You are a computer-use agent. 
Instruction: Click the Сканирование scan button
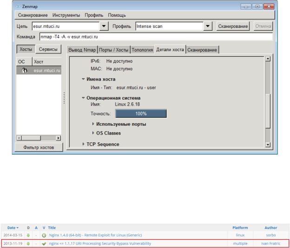click(233, 26)
